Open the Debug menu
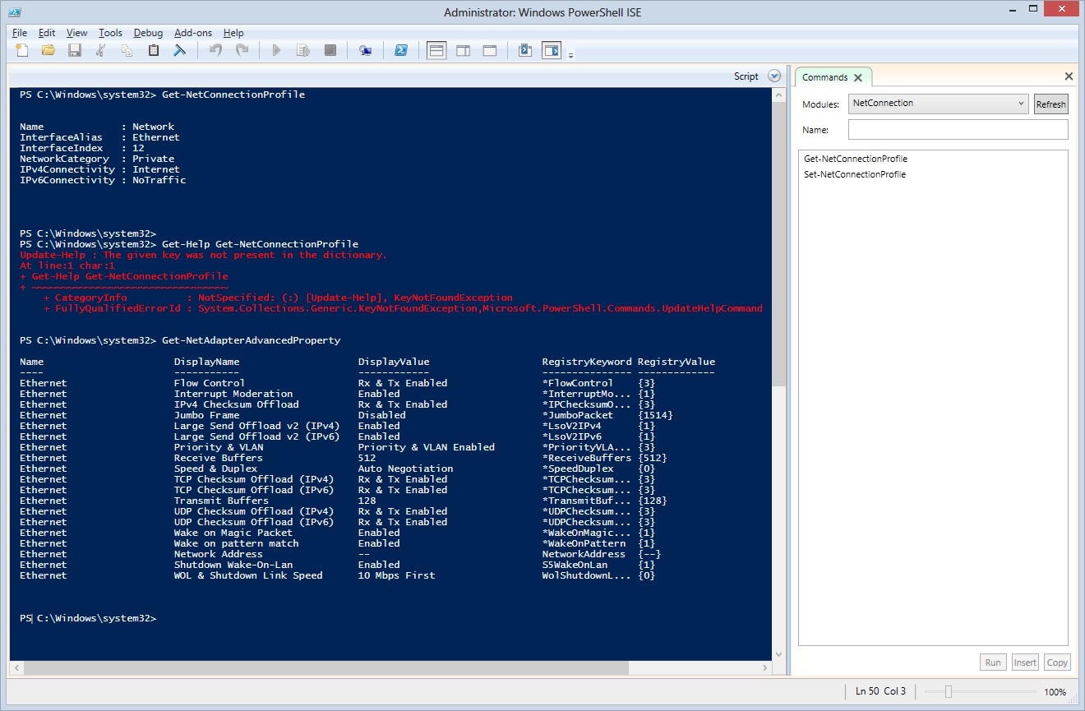 coord(148,33)
